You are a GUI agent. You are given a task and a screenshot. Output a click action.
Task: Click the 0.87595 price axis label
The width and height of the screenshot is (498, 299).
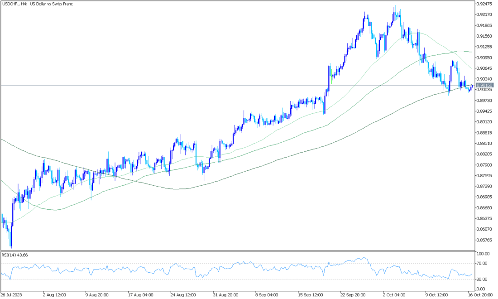[x=484, y=175]
